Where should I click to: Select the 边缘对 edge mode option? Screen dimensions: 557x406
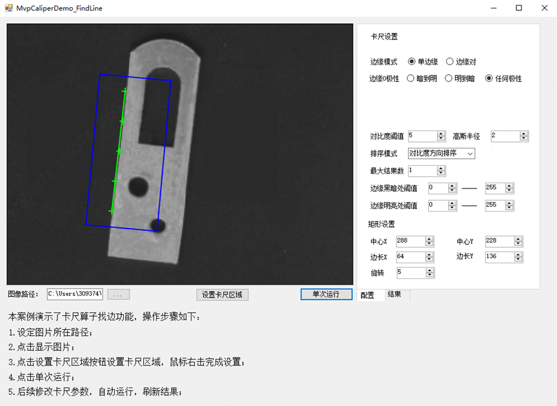[x=450, y=62]
